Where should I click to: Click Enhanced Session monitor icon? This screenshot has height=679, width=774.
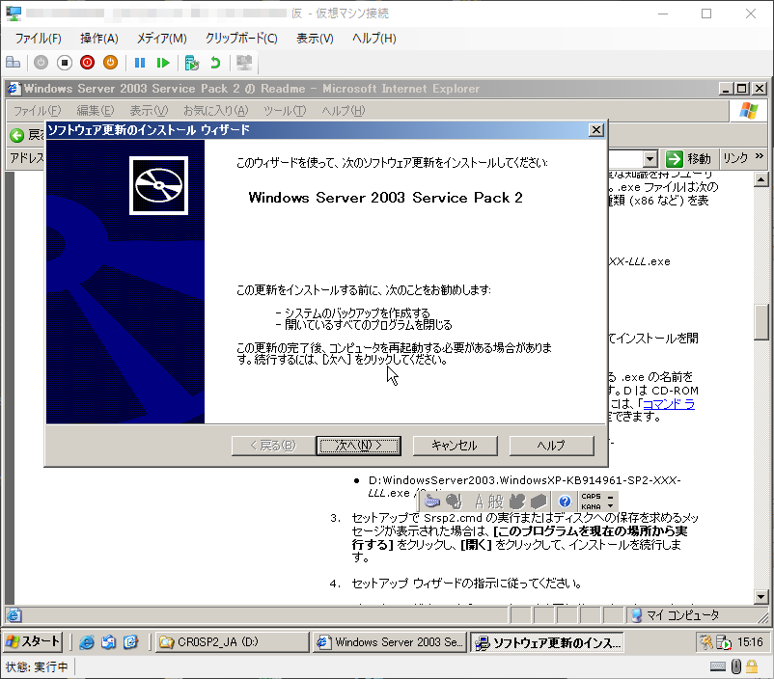[244, 63]
